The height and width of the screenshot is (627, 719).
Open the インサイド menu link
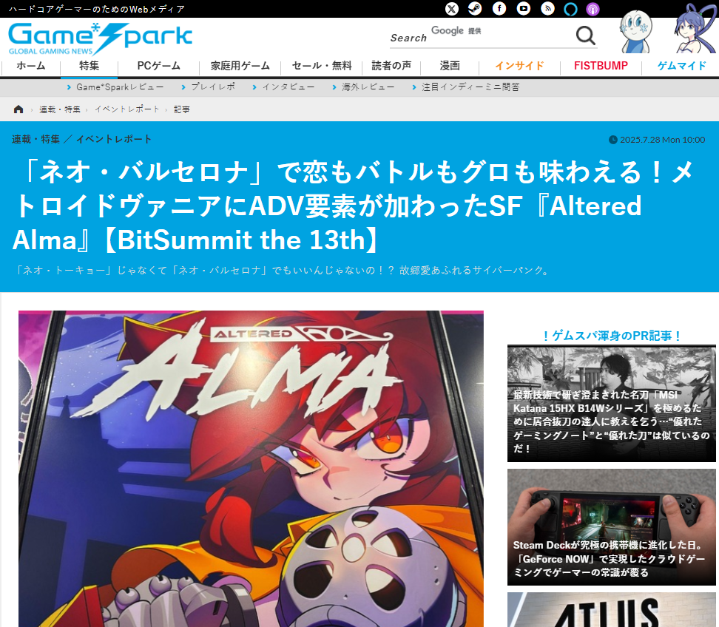pos(519,66)
